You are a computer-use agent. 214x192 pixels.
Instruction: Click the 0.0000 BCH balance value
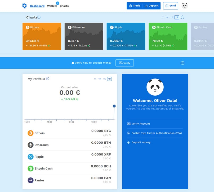pyautogui.click(x=101, y=166)
